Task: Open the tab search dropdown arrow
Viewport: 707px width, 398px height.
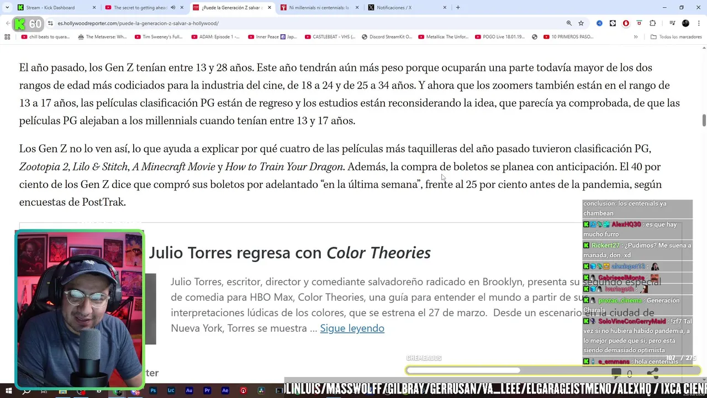Action: (7, 8)
